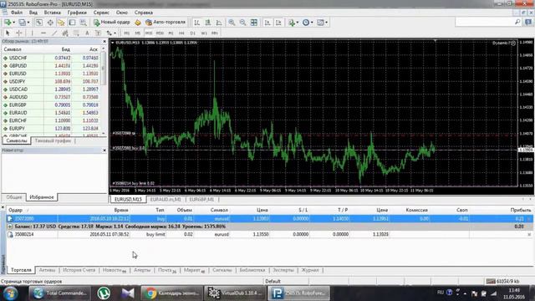Click the Новый ордер button
This screenshot has height=301, width=535.
coord(112,23)
